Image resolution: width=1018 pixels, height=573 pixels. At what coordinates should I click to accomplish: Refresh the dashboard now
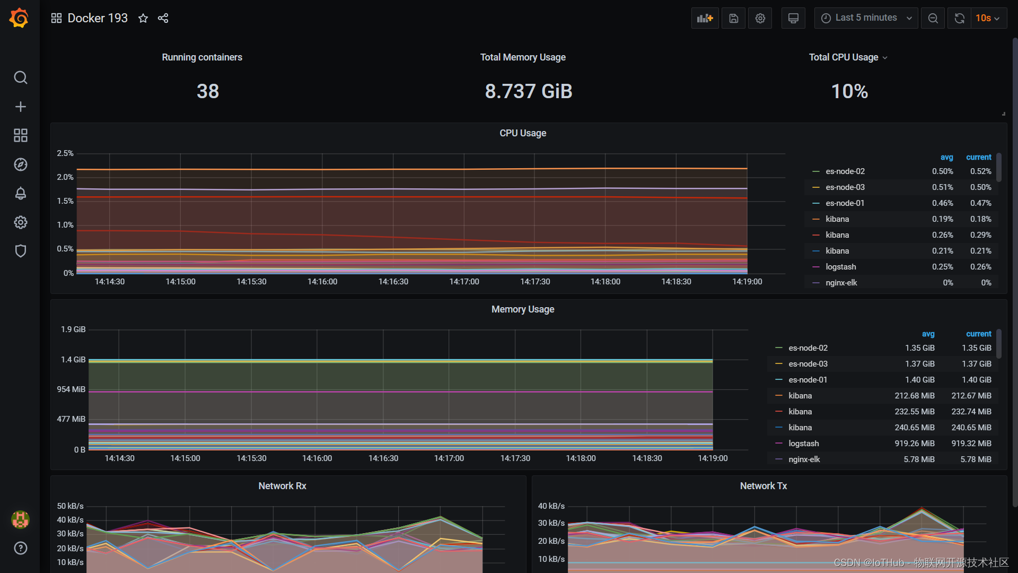[959, 18]
